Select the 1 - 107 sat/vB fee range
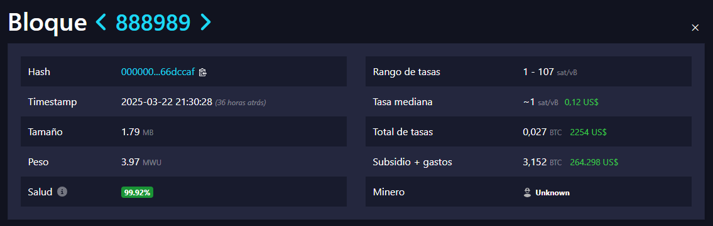Viewport: 713px width, 226px height. tap(550, 71)
